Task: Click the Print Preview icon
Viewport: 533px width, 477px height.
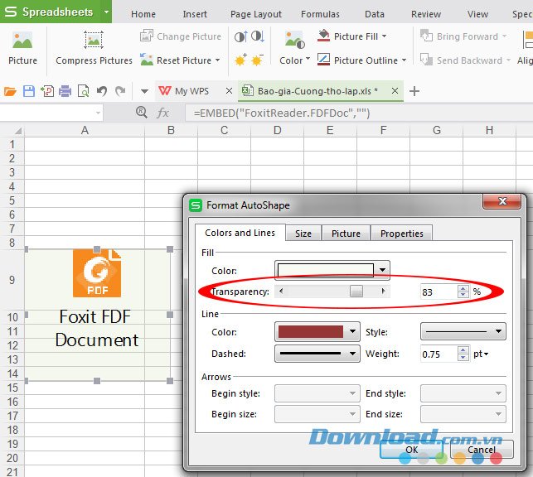Action: [x=83, y=91]
